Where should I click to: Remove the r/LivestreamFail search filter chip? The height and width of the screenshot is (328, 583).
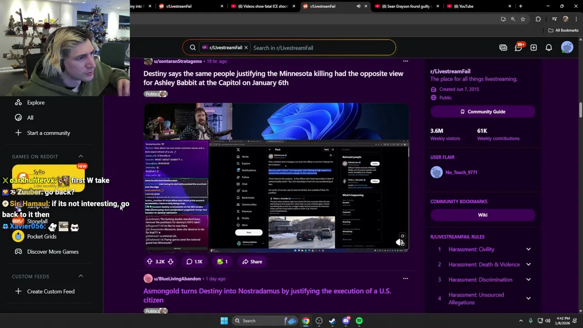246,47
